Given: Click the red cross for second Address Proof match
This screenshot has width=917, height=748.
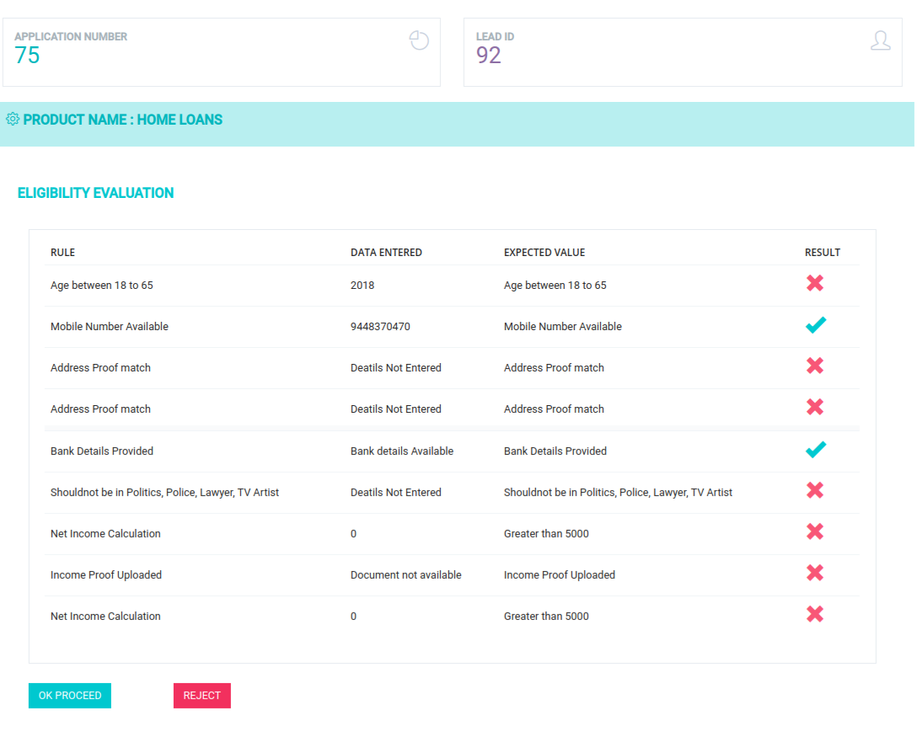Looking at the screenshot, I should [x=814, y=407].
